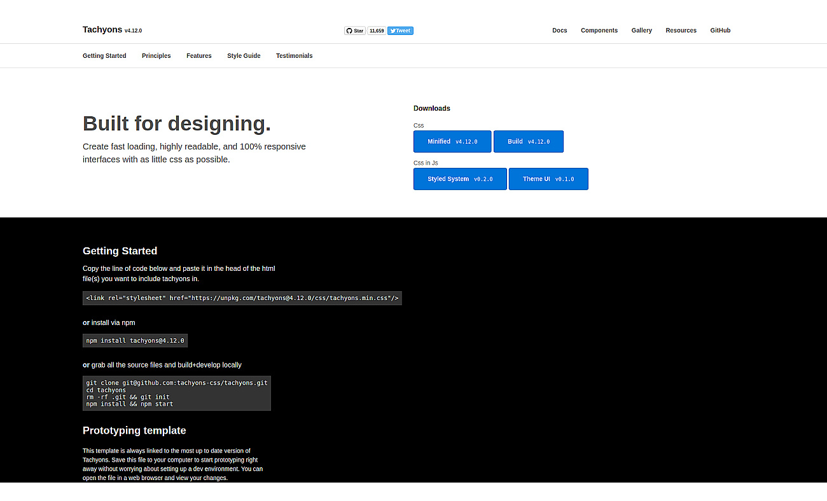The height and width of the screenshot is (501, 827).
Task: Open Resources in top navigation
Action: click(x=681, y=31)
